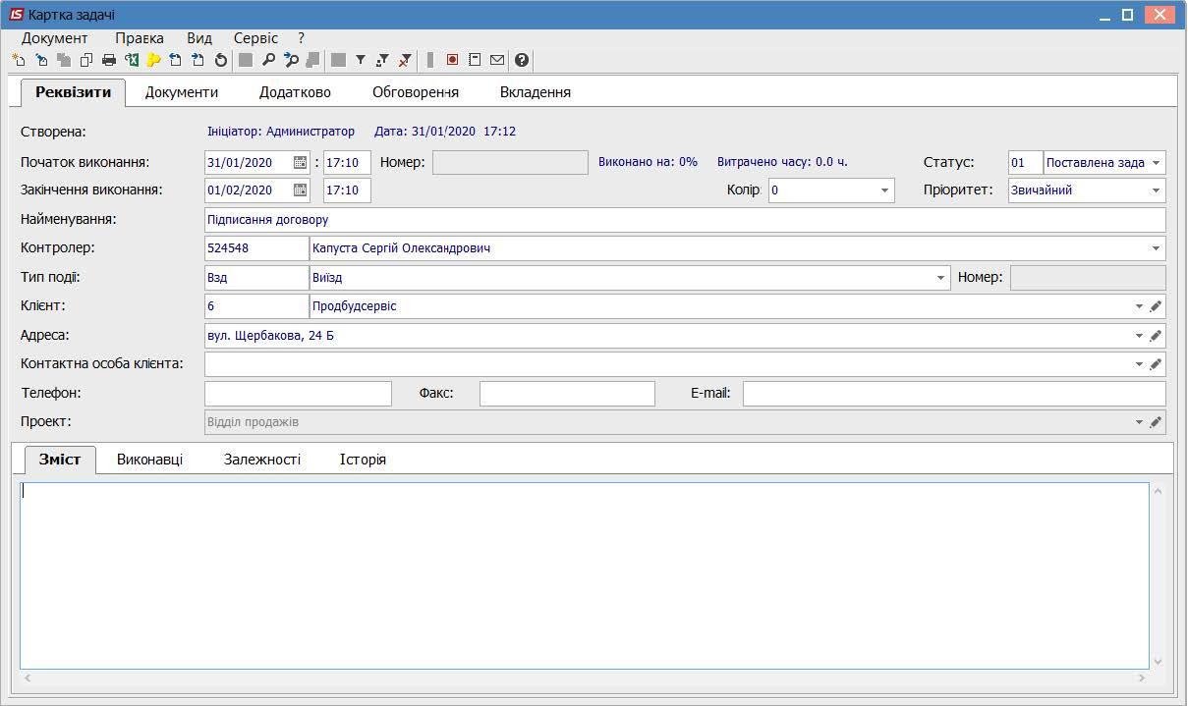Click the import document arrow-left icon

click(x=176, y=60)
